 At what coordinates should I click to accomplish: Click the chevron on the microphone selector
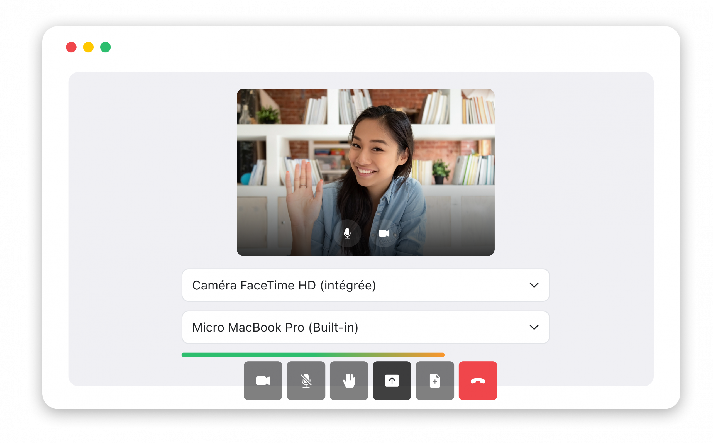pos(534,327)
